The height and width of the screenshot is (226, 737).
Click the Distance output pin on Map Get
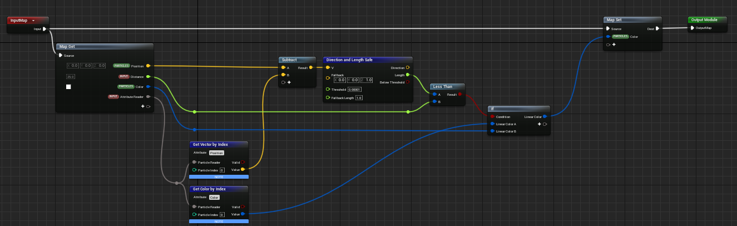point(147,76)
